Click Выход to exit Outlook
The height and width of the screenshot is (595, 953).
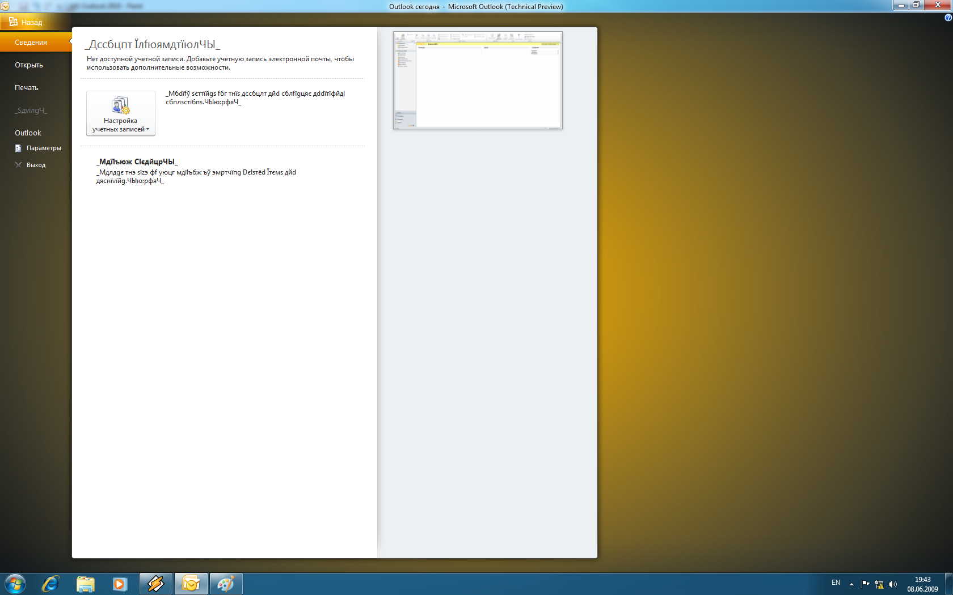[x=36, y=165]
